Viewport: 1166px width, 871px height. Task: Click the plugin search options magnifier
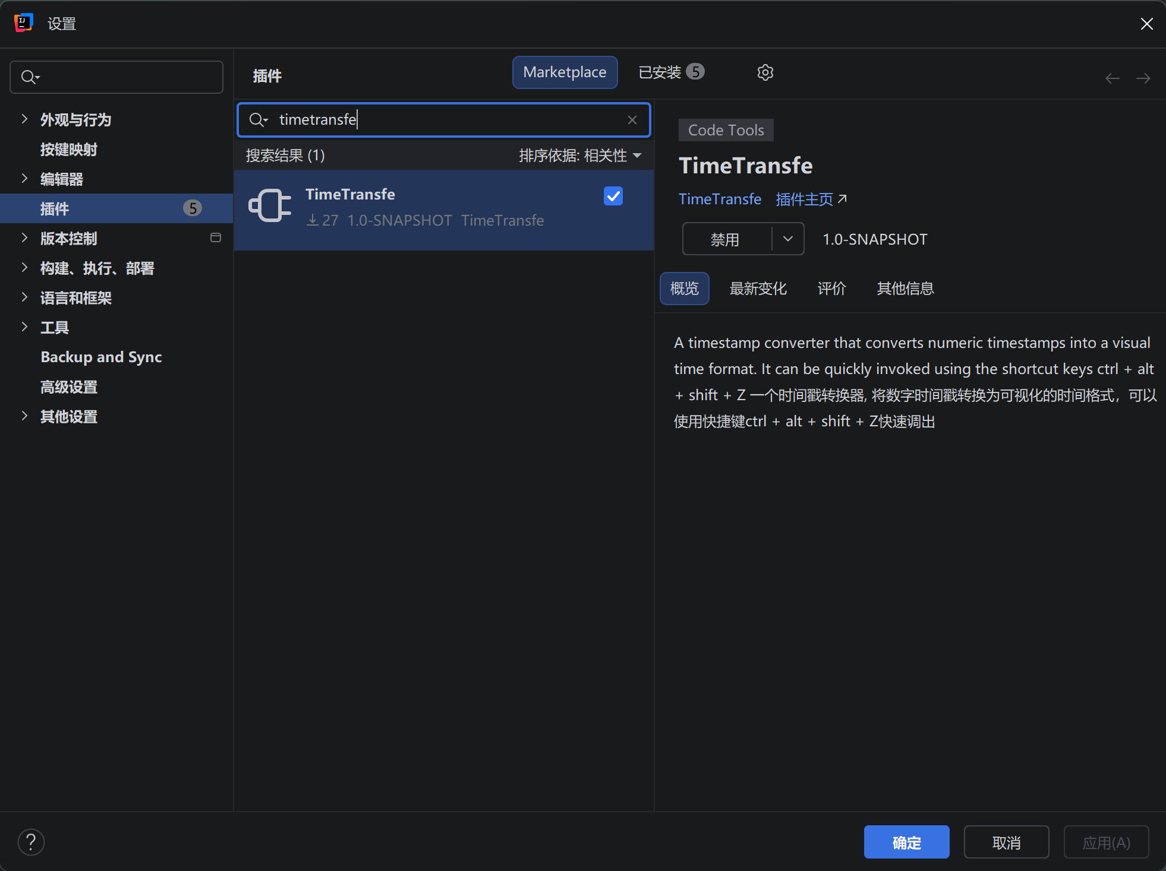(259, 120)
